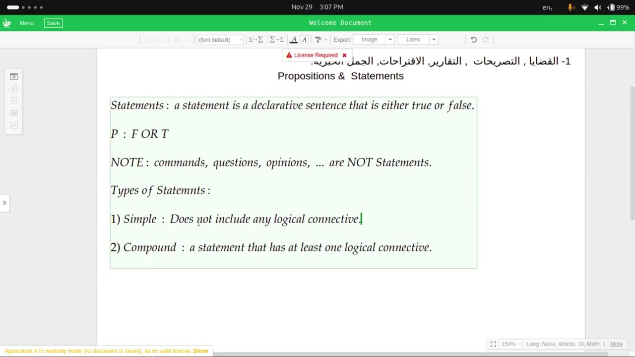Click the '1) Simple' definition line
The image size is (635, 357).
pos(236,219)
